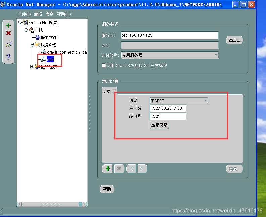Open the 编辑 menu
Screen dimensions: 266x217
pyautogui.click(x=38, y=14)
